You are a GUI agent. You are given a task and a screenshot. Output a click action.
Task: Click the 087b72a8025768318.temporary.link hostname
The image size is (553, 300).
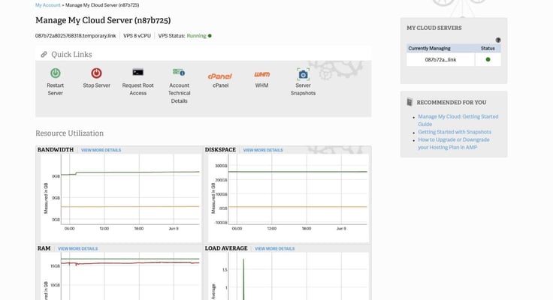point(75,35)
